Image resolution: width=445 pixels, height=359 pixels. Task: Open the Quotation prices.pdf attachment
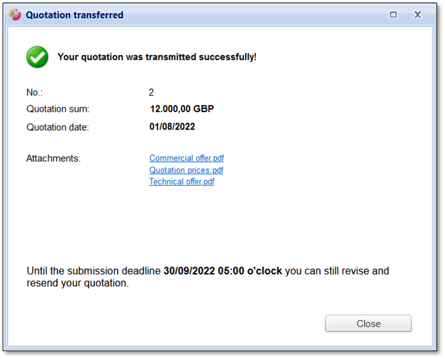186,170
